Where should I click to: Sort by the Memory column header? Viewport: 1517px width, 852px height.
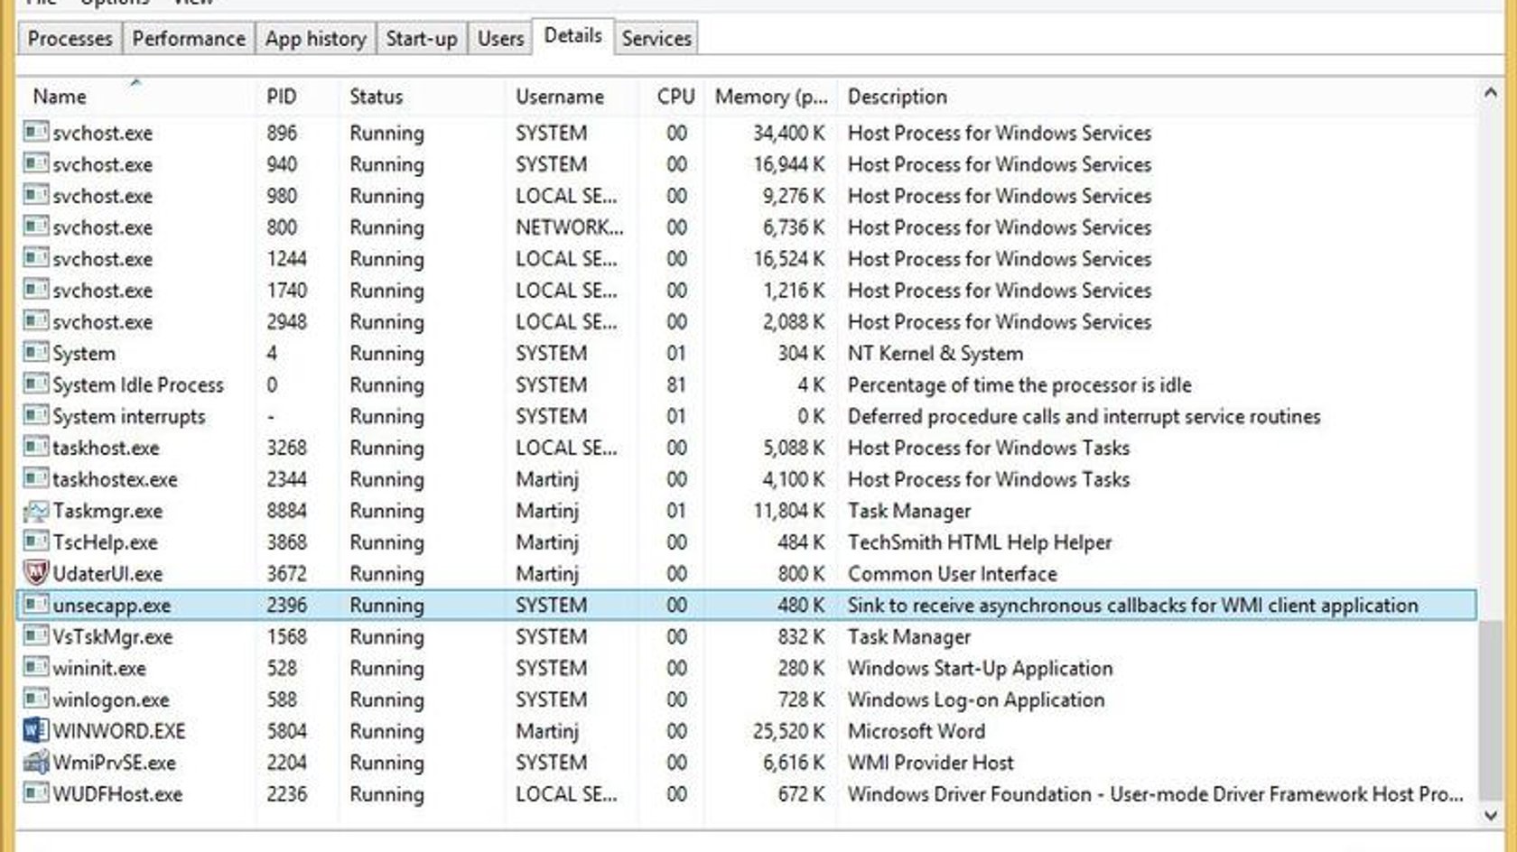770,97
